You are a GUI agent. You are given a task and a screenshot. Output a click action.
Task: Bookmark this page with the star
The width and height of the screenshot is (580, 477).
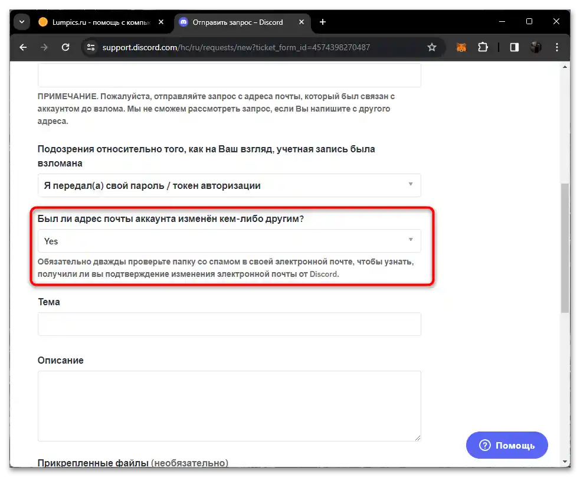(432, 47)
